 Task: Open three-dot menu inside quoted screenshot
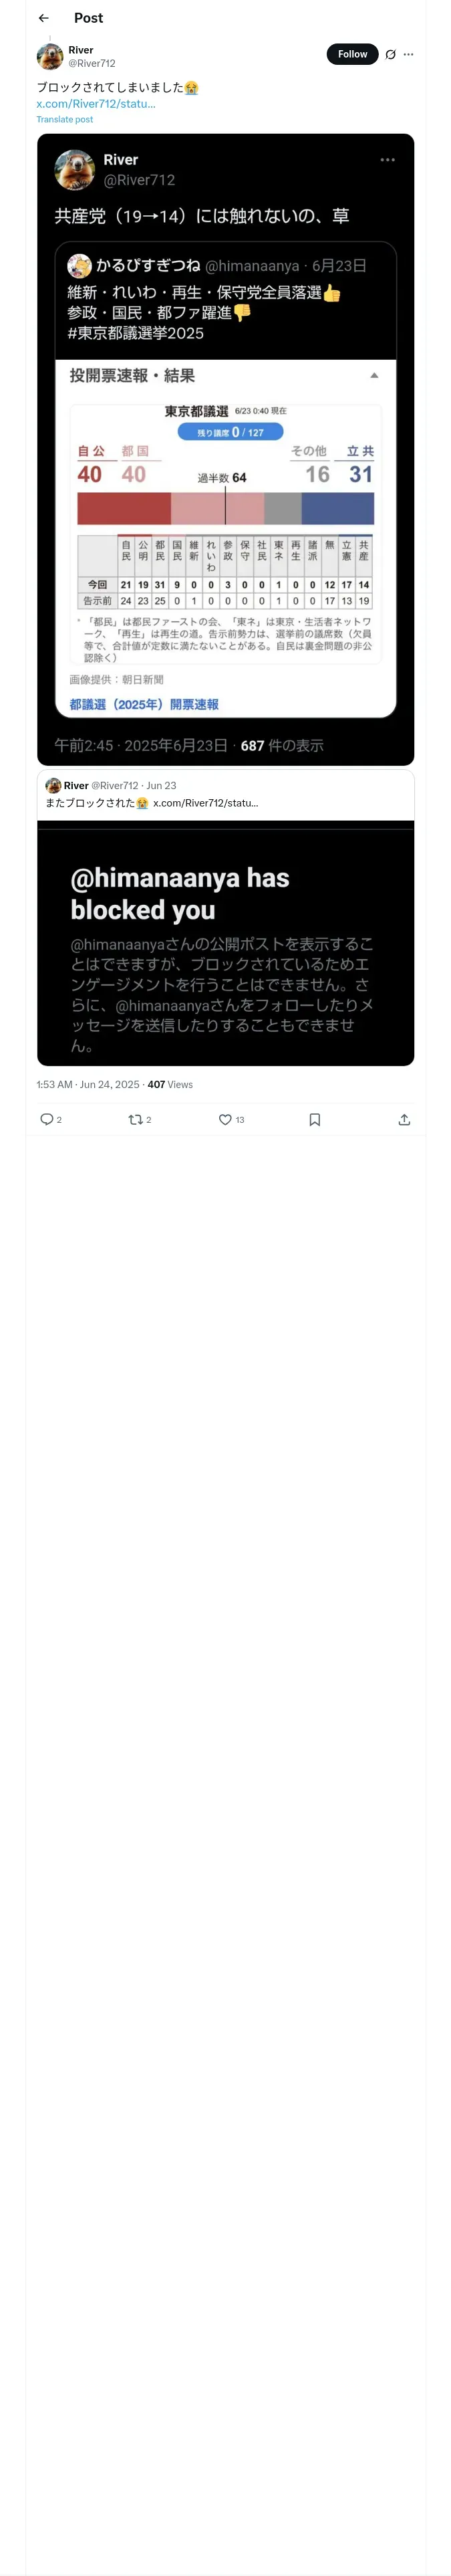[387, 160]
